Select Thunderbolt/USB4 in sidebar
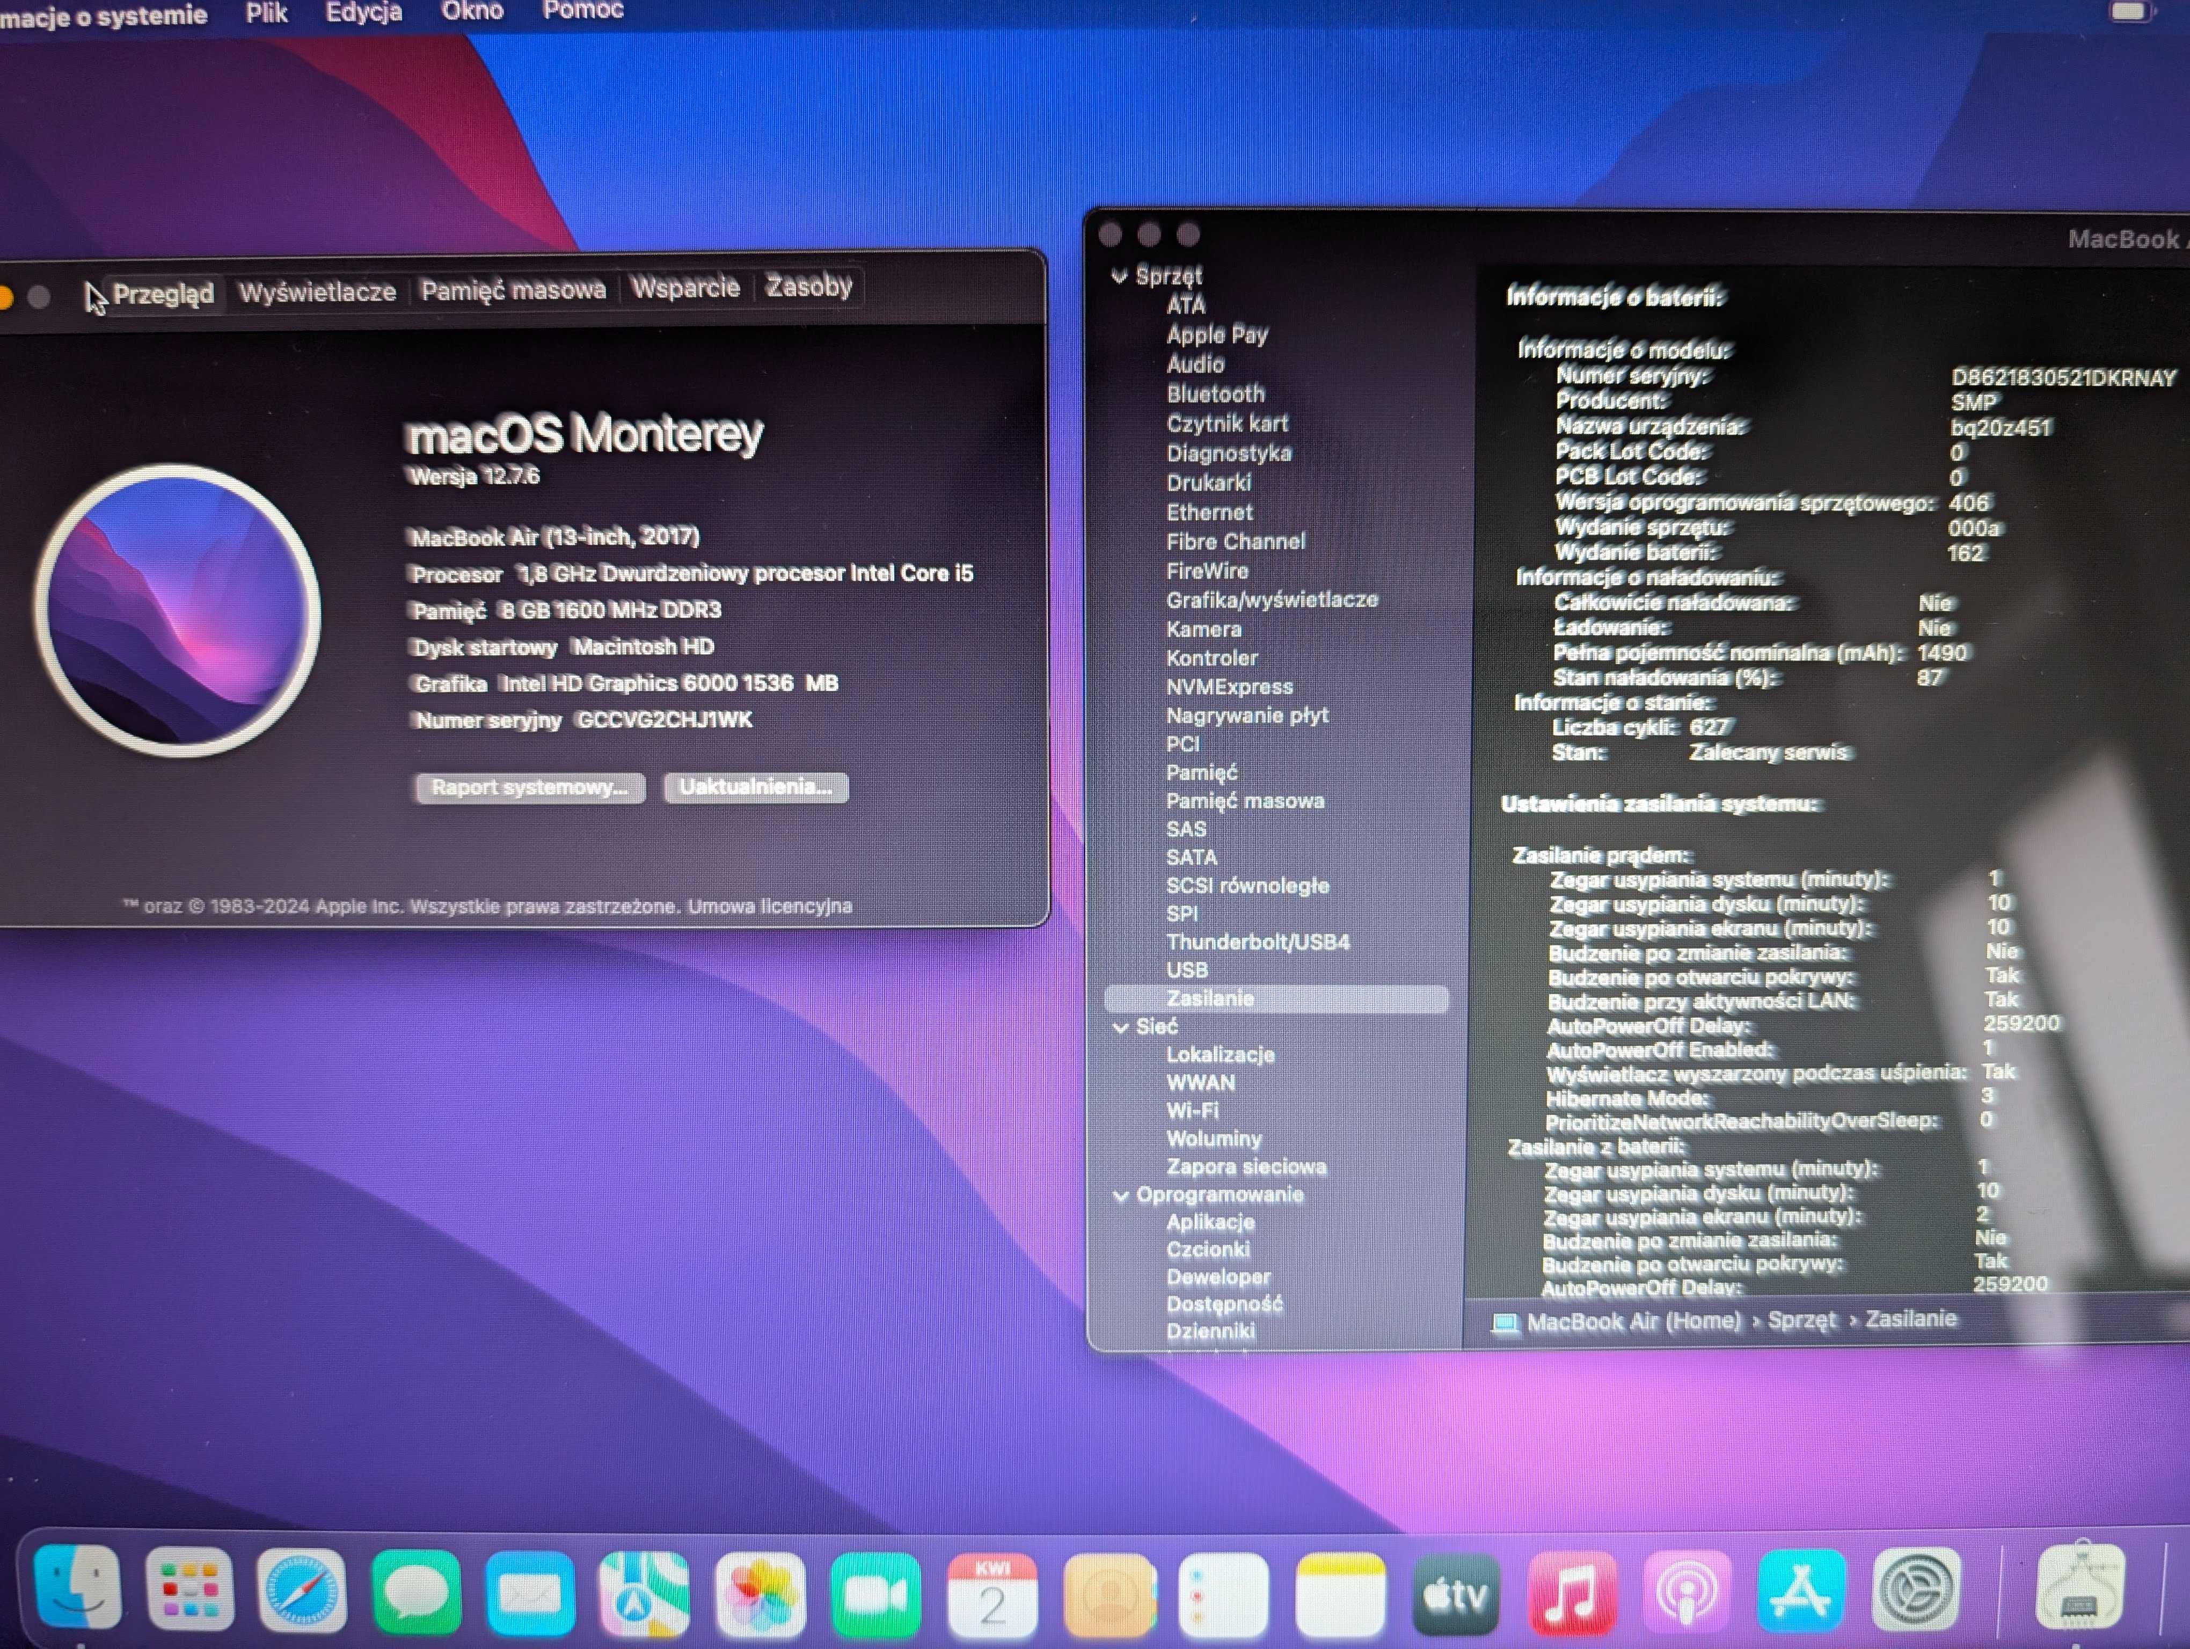The width and height of the screenshot is (2190, 1649). coord(1257,942)
